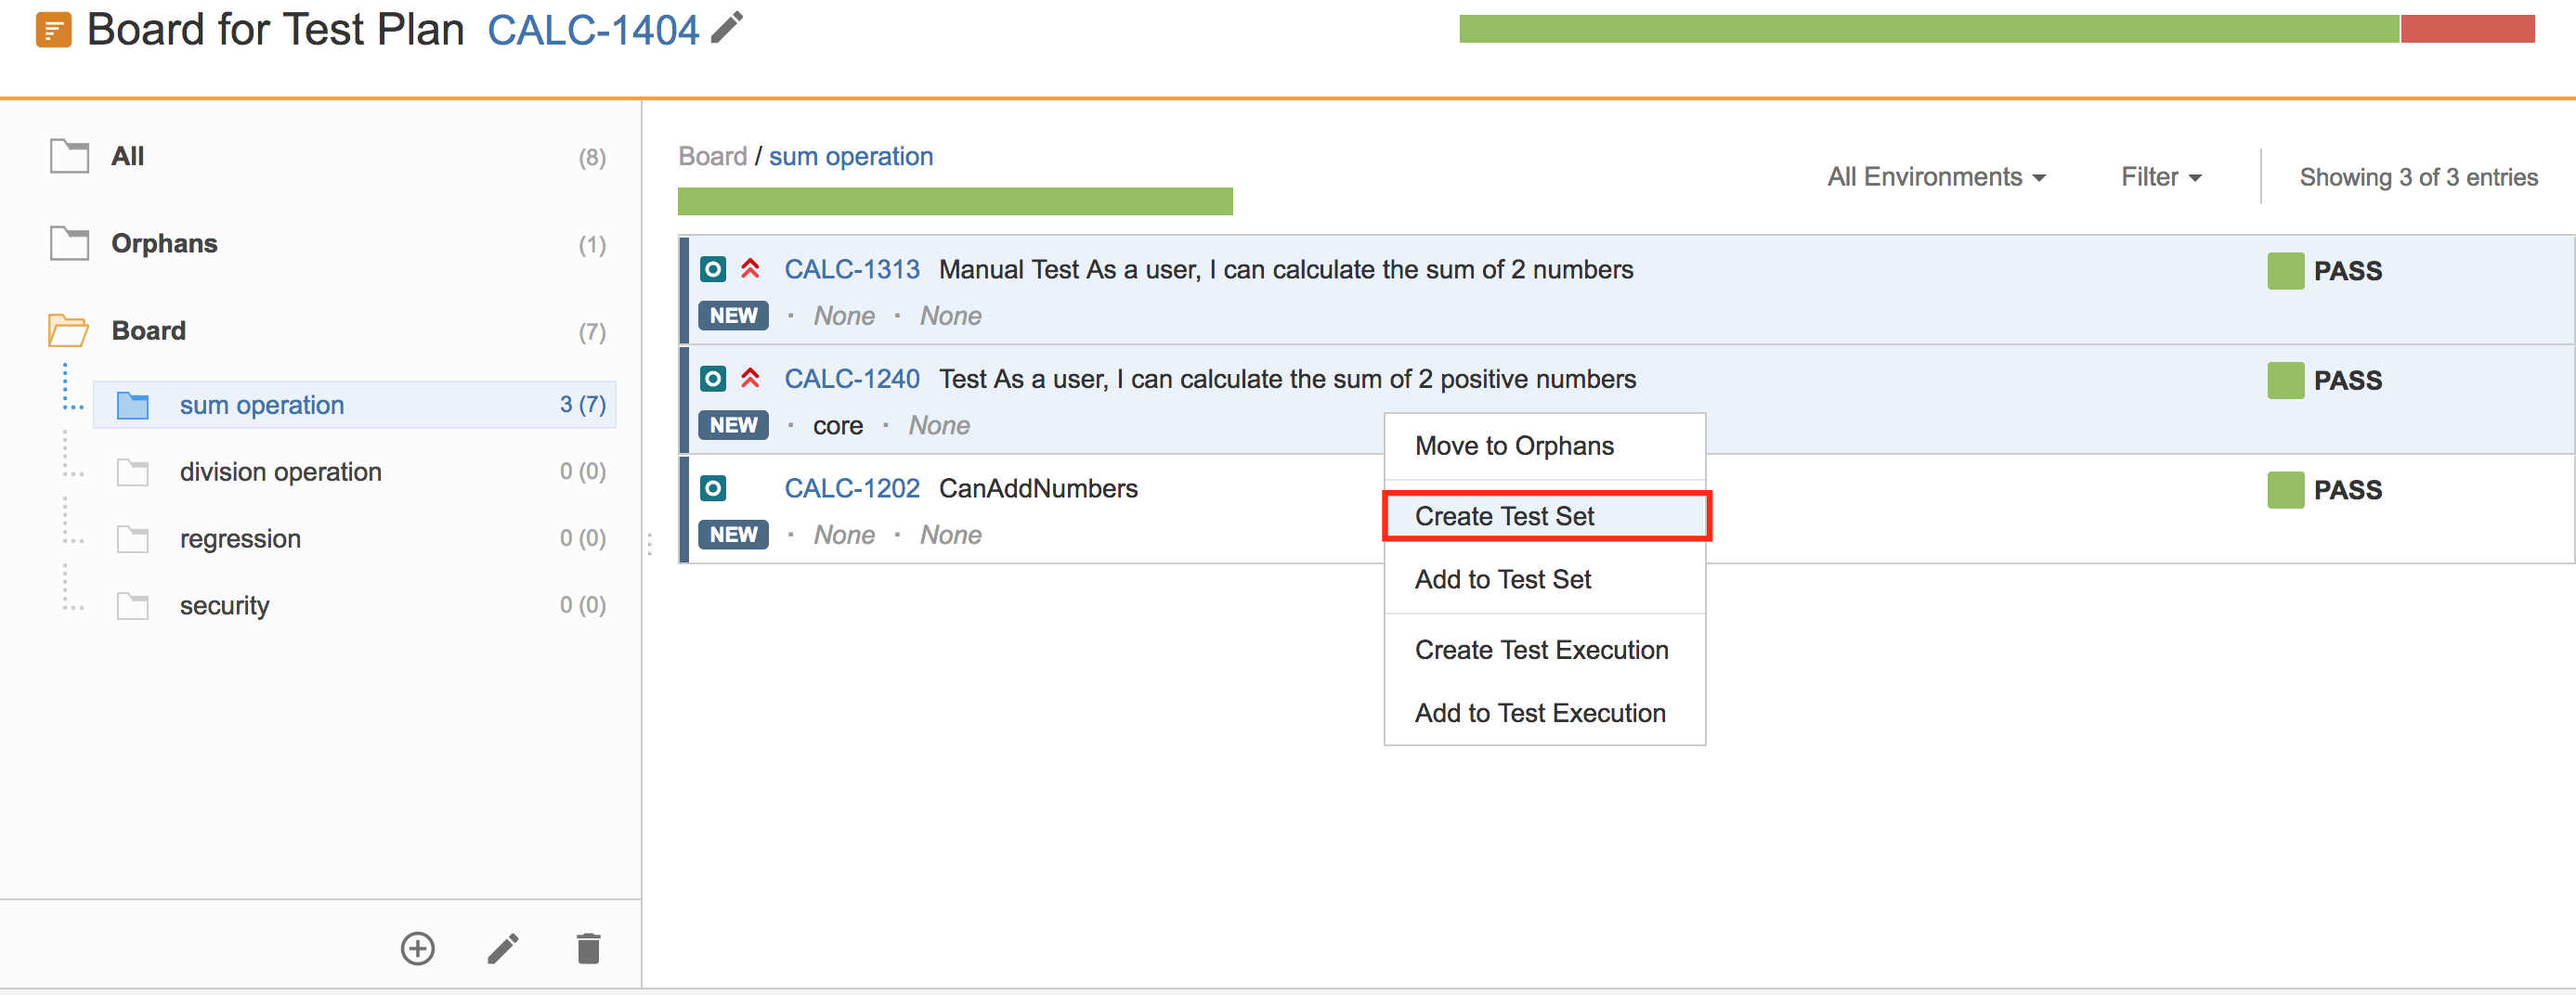Click panel splitter handle between panes
Image resolution: width=2576 pixels, height=995 pixels.
coord(649,544)
